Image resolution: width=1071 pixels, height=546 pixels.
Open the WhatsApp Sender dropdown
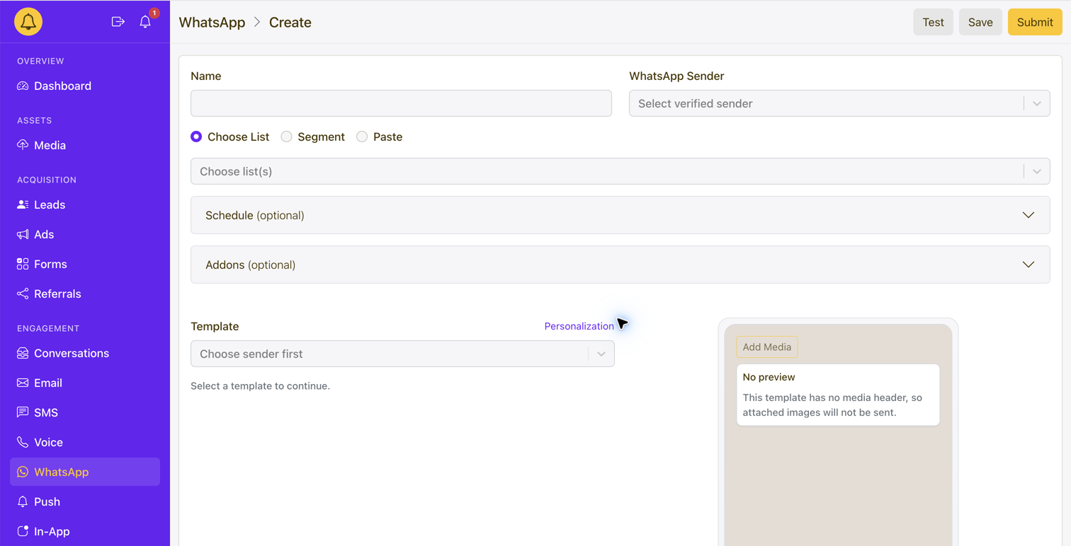pos(839,103)
